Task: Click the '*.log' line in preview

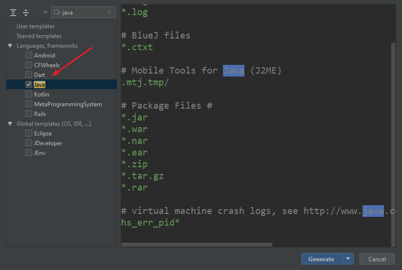Action: (135, 12)
